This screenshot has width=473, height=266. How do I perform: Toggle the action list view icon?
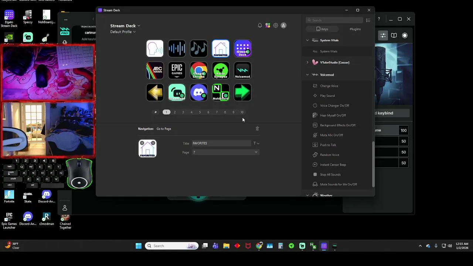tap(368, 20)
